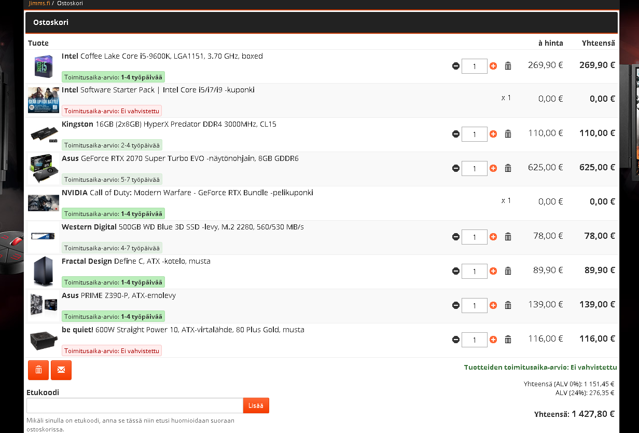Viewport: 639px width, 433px height.
Task: Decrease quantity of Kingston HyperX Predator RAM
Action: click(456, 134)
